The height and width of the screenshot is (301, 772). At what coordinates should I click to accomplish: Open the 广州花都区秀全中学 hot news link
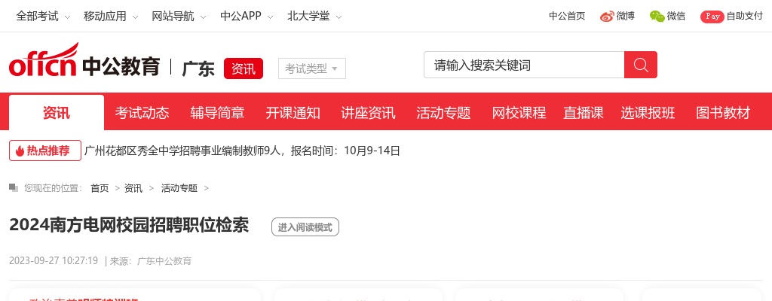(x=243, y=150)
